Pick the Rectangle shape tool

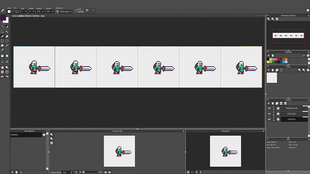2,41
